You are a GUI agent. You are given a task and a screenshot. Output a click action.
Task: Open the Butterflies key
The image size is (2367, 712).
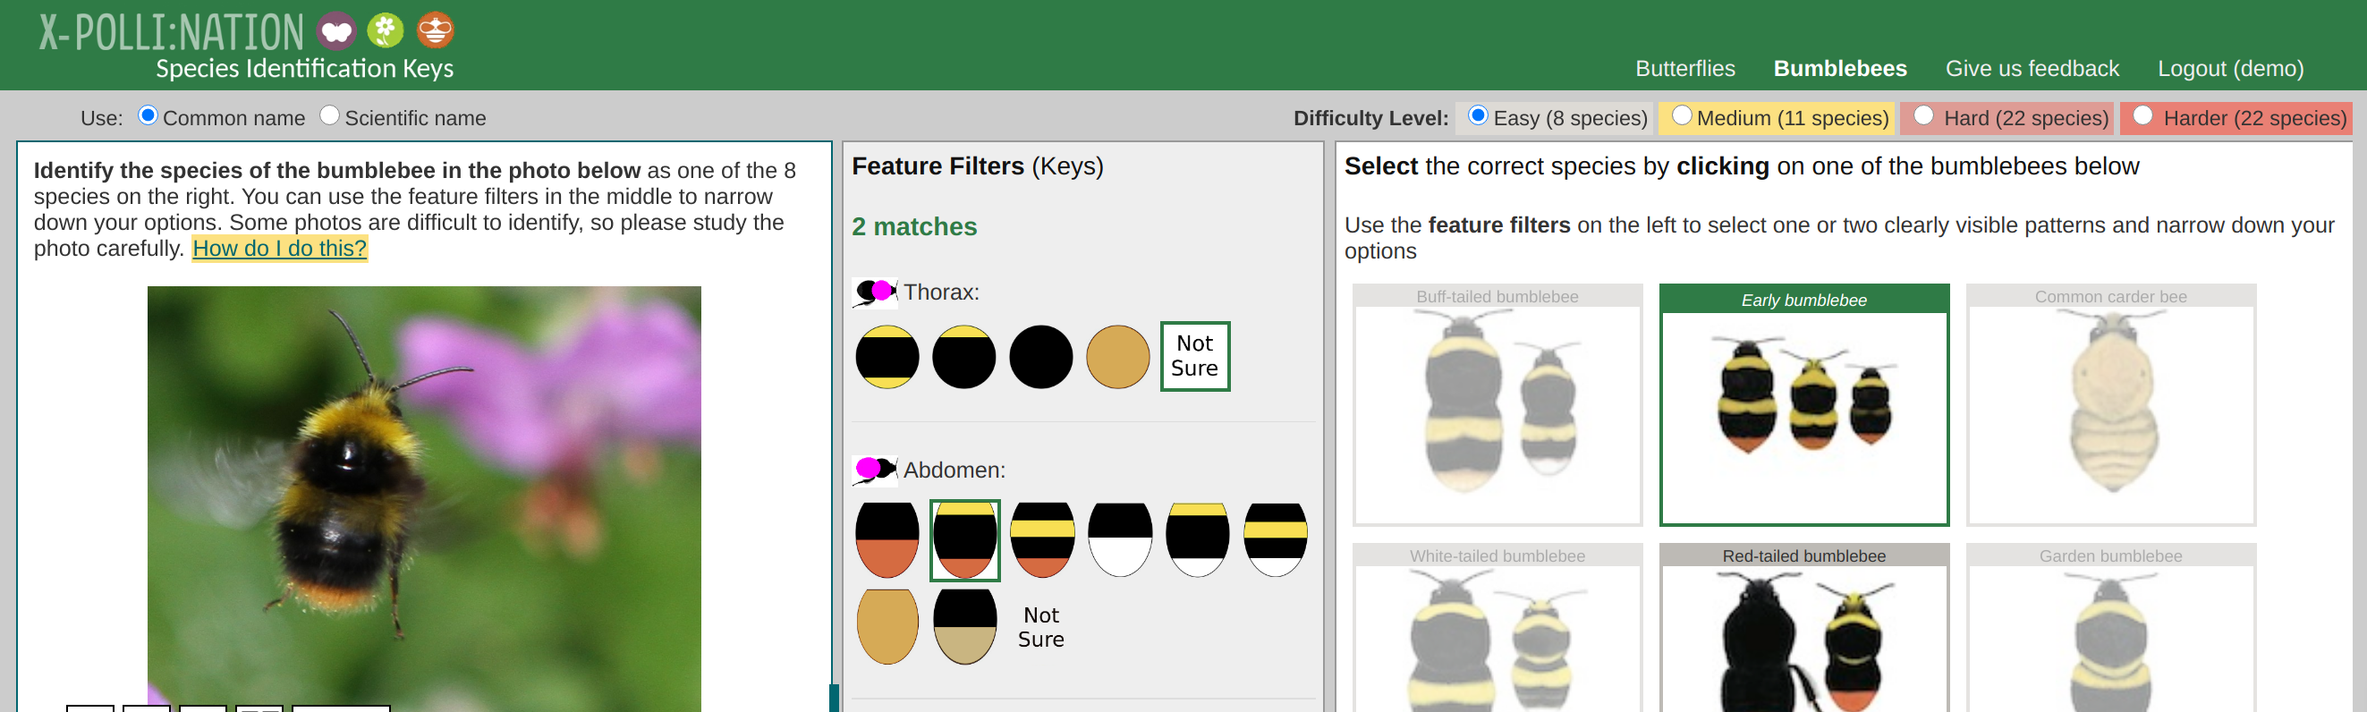1684,69
